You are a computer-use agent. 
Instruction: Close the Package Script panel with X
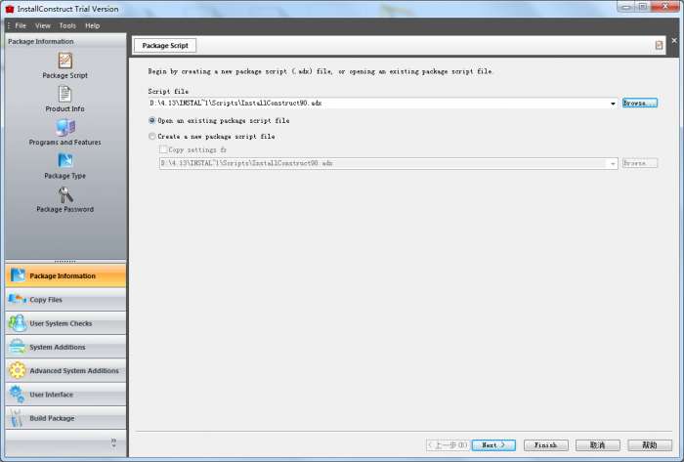(x=674, y=40)
